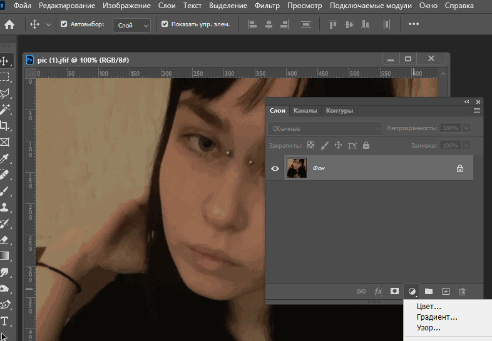The height and width of the screenshot is (341, 492).
Task: Open more alignment options (three dots)
Action: point(414,24)
